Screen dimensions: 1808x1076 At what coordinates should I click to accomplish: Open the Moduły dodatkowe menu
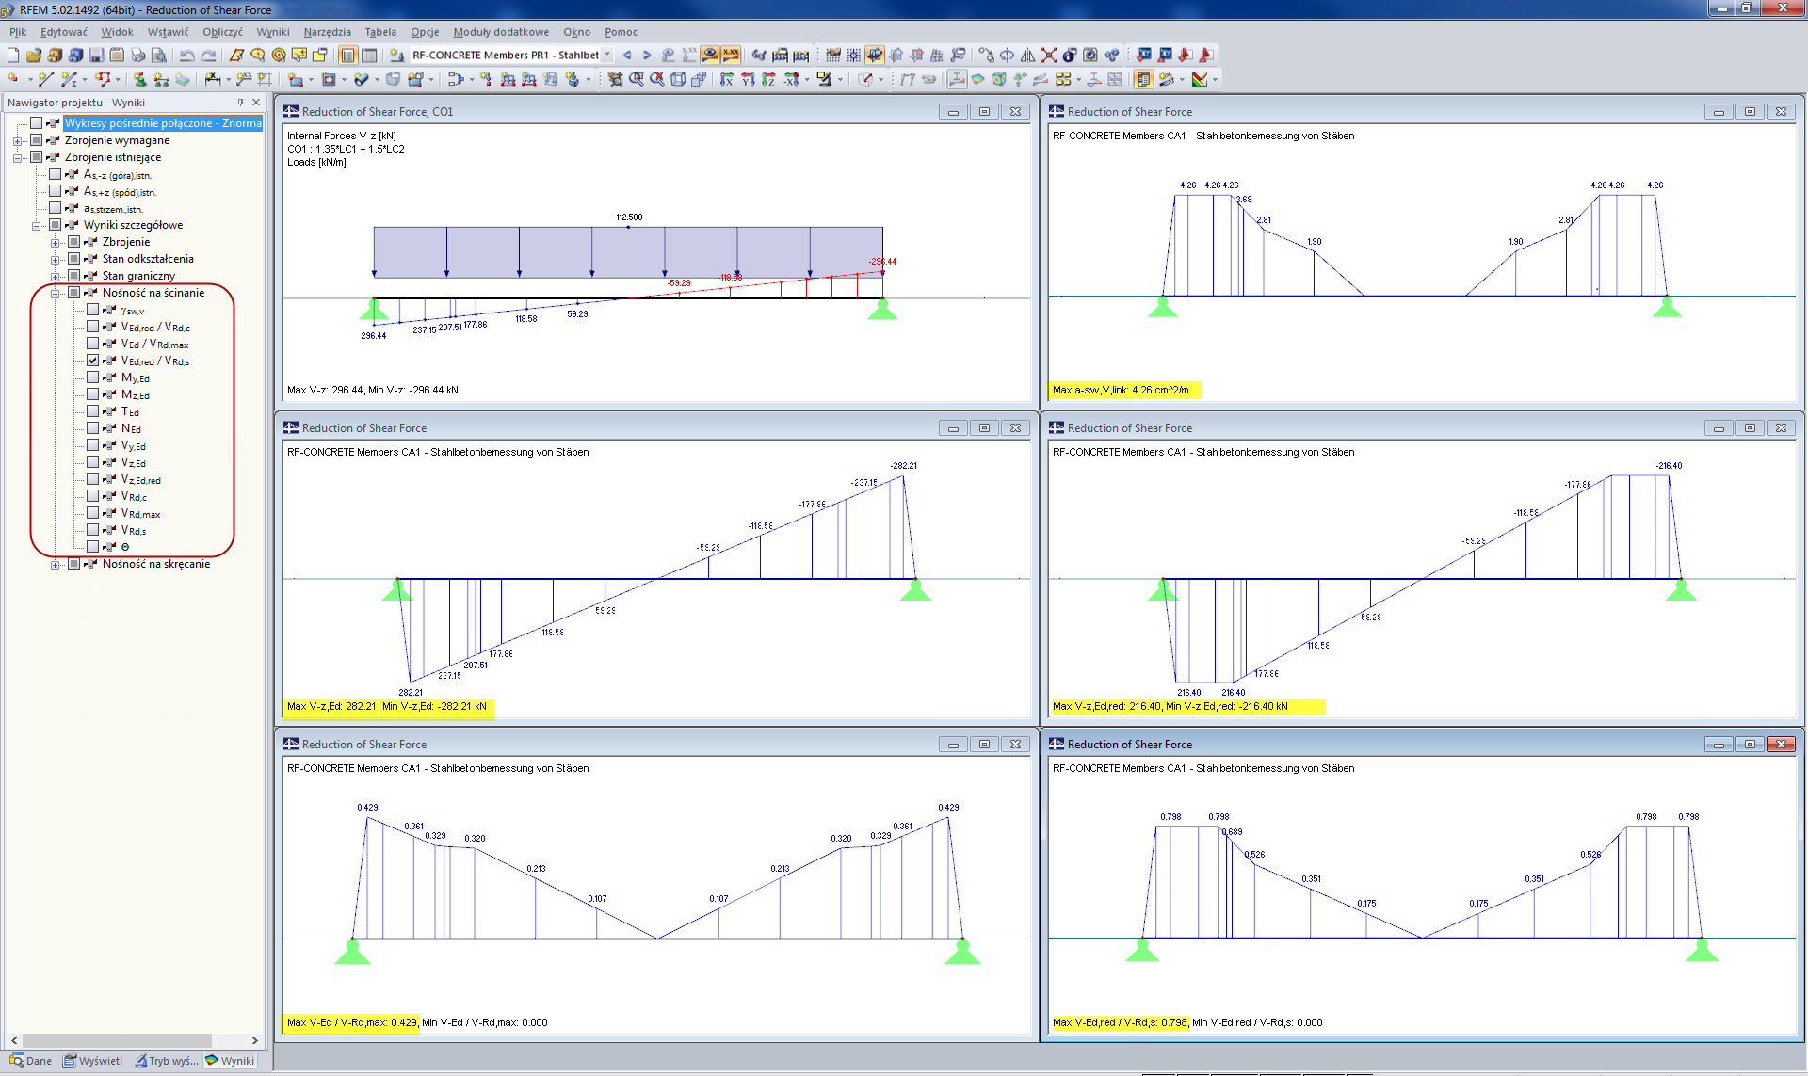tap(500, 32)
